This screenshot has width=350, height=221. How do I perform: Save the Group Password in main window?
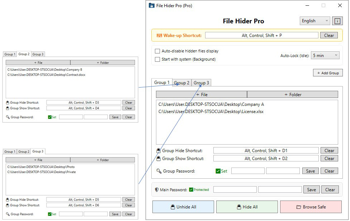click(311, 171)
